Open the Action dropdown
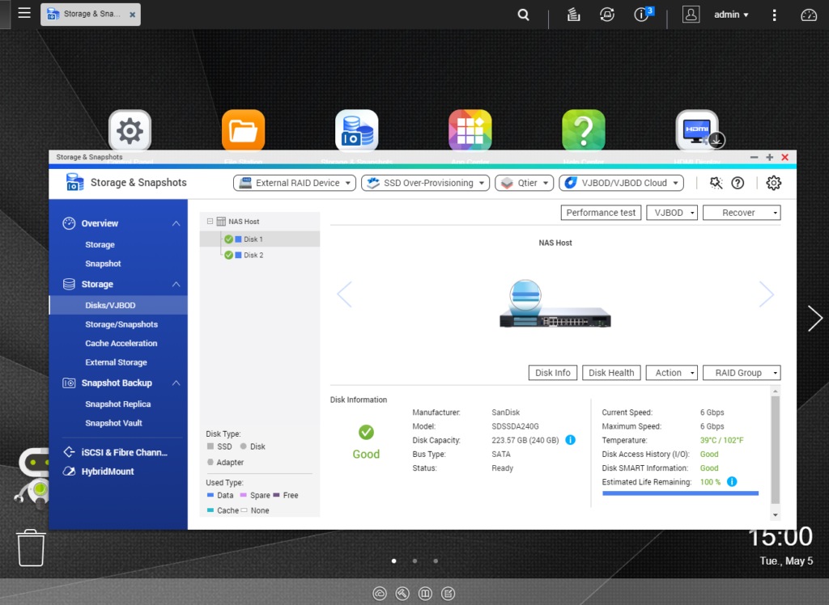Image resolution: width=829 pixels, height=605 pixels. coord(673,373)
